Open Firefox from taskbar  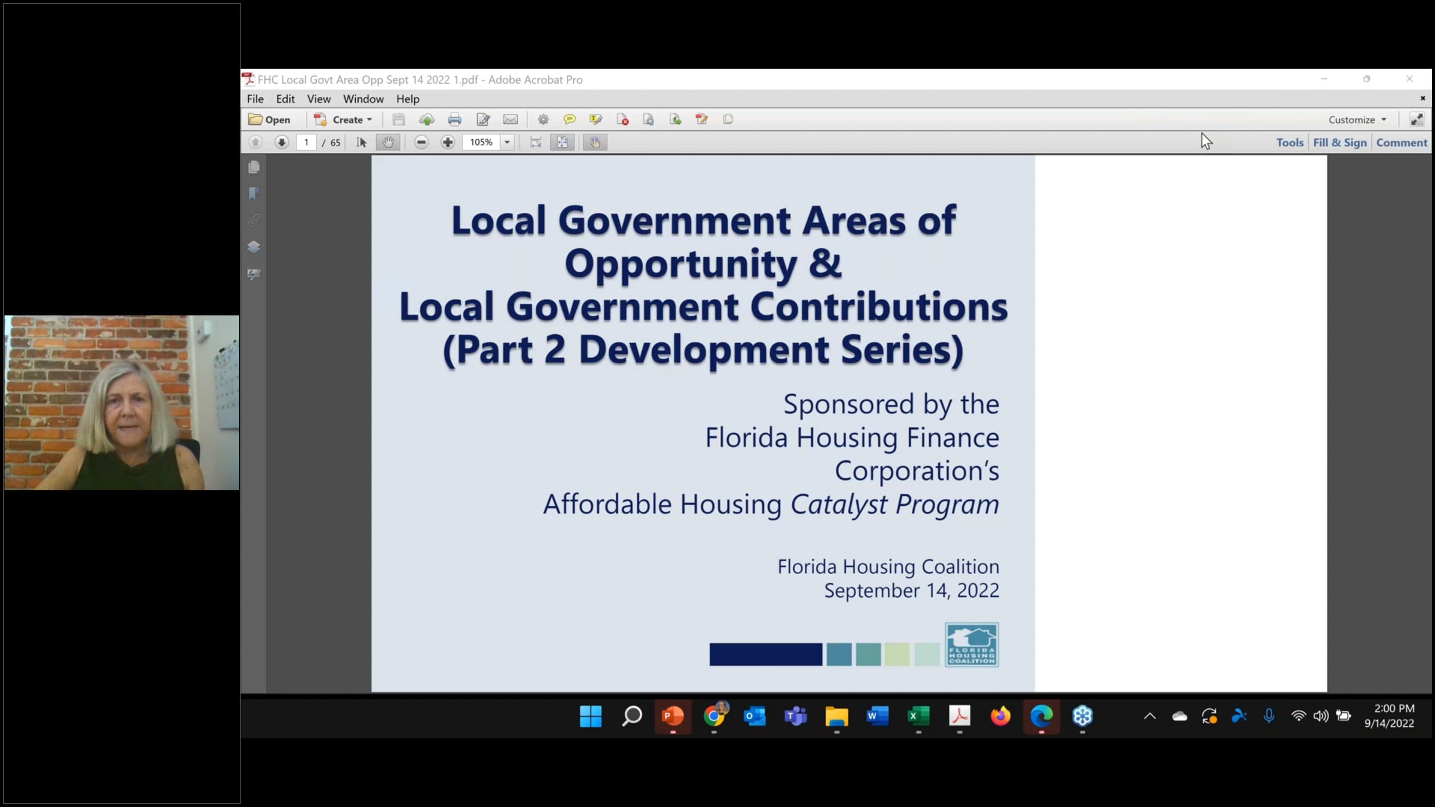(x=1000, y=716)
